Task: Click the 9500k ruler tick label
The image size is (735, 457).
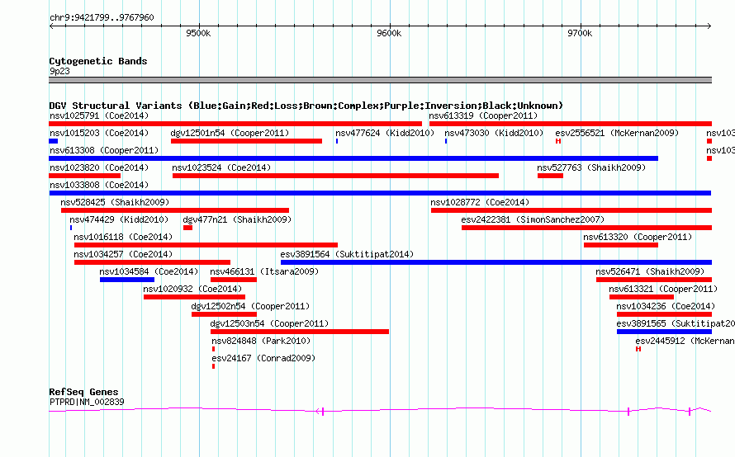Action: (198, 33)
